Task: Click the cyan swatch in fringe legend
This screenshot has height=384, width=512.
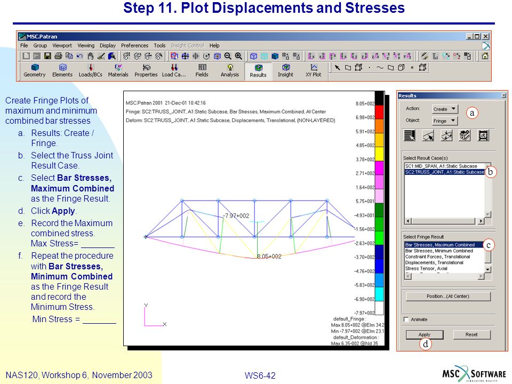Action: tap(379, 294)
